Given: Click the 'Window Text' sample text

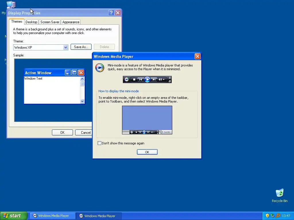Looking at the screenshot, I should [33, 78].
